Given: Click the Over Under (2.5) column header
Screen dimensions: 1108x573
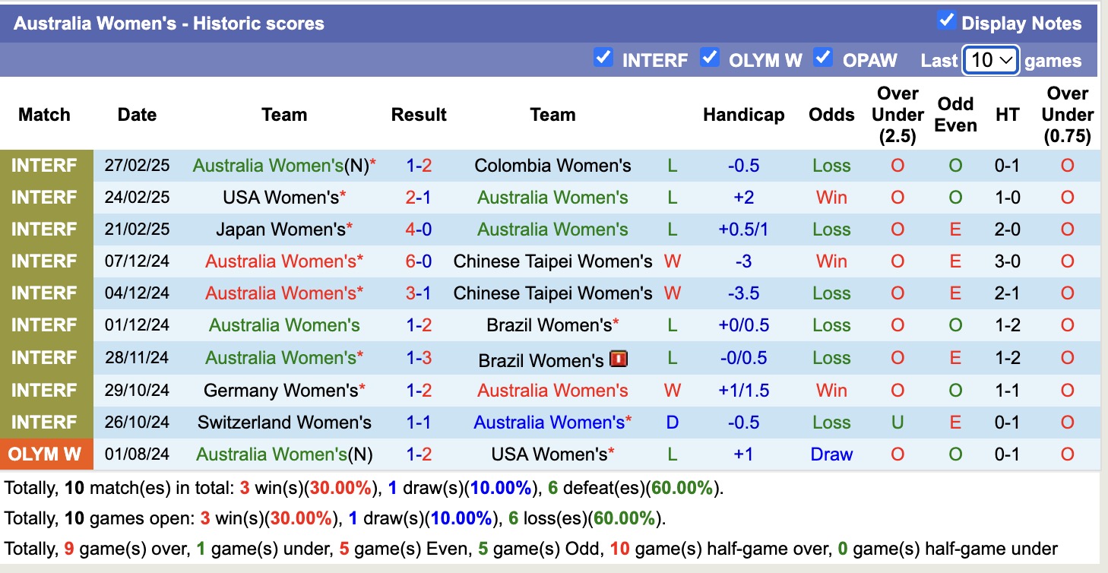Looking at the screenshot, I should pos(897,115).
